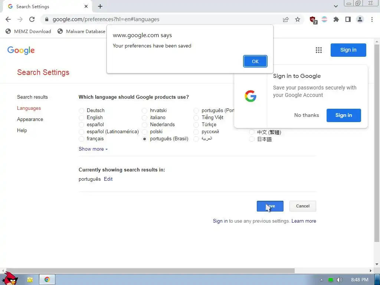
Task: Select the polski radio button
Action: (144, 132)
